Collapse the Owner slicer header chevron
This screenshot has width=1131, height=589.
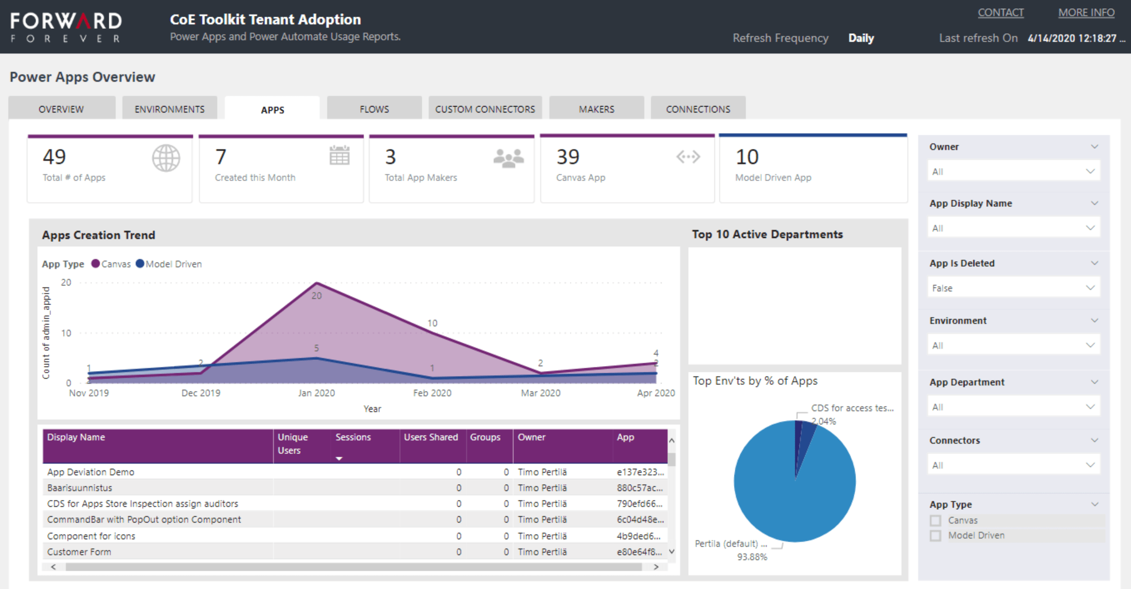(x=1094, y=146)
